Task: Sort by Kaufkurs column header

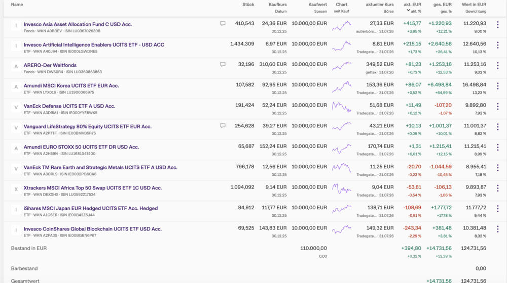Action: click(277, 5)
